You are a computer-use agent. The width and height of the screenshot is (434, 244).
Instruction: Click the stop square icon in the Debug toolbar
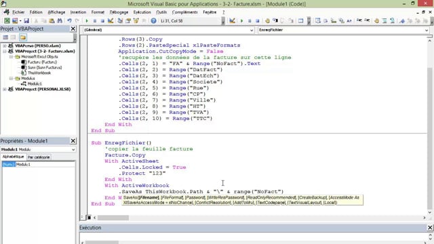tap(258, 21)
